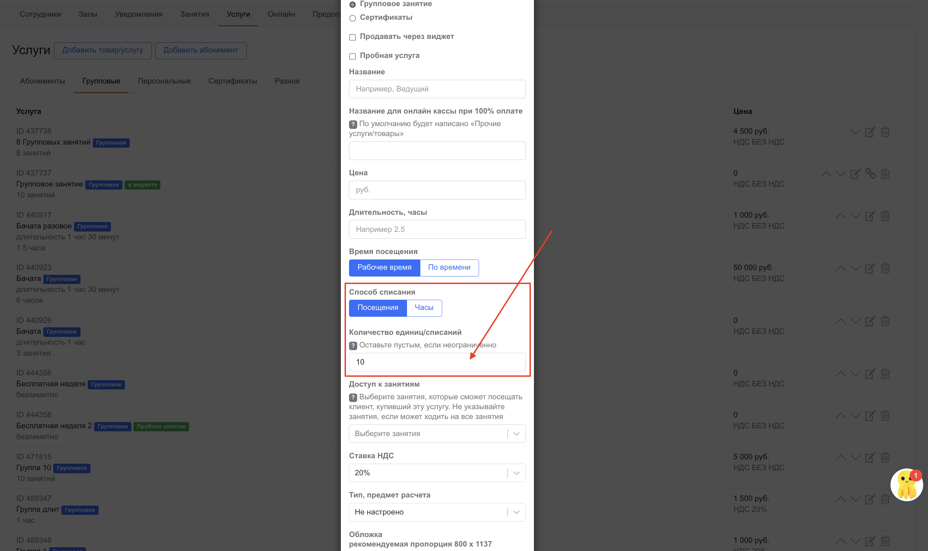Switch to the Персональные tab

[164, 81]
